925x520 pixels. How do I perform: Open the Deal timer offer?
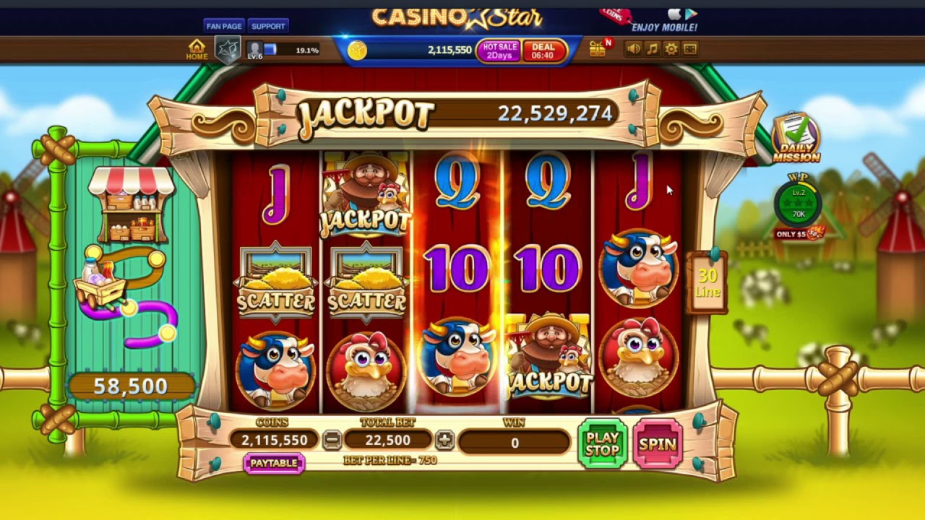pyautogui.click(x=543, y=51)
